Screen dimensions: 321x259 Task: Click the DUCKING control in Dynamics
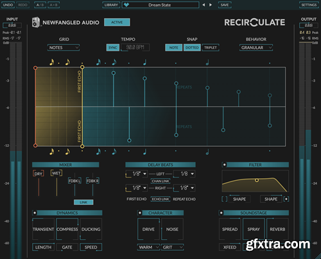click(91, 229)
